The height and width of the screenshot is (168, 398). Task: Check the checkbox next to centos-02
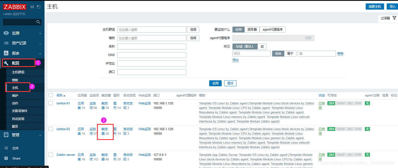click(x=50, y=129)
